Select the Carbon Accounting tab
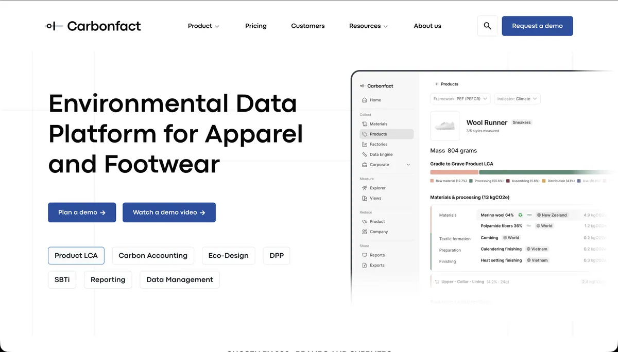 (x=153, y=256)
